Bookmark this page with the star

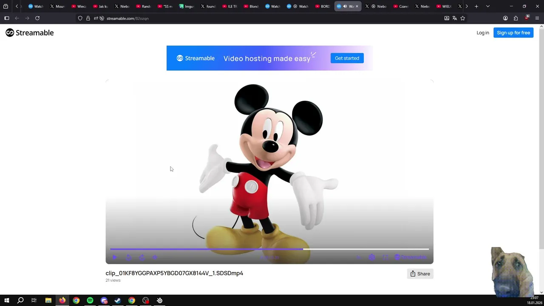[463, 18]
